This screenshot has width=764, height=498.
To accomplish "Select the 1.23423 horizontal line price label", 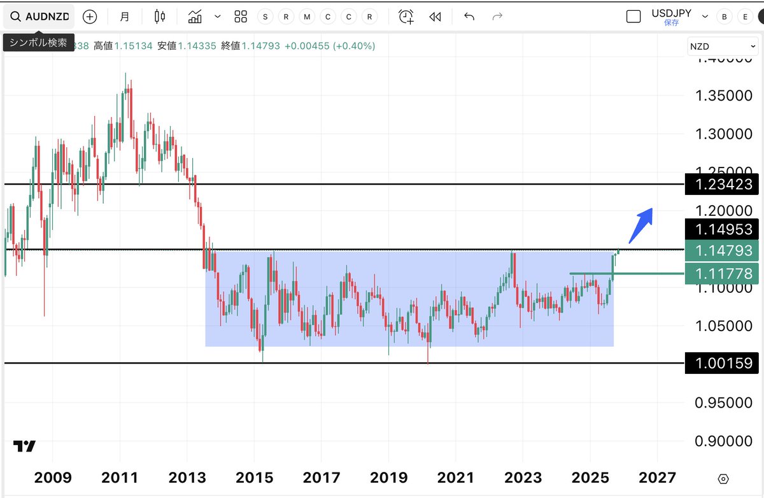I will click(722, 185).
